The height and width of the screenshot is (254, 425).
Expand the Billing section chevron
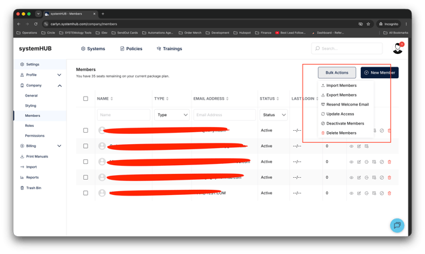point(60,145)
